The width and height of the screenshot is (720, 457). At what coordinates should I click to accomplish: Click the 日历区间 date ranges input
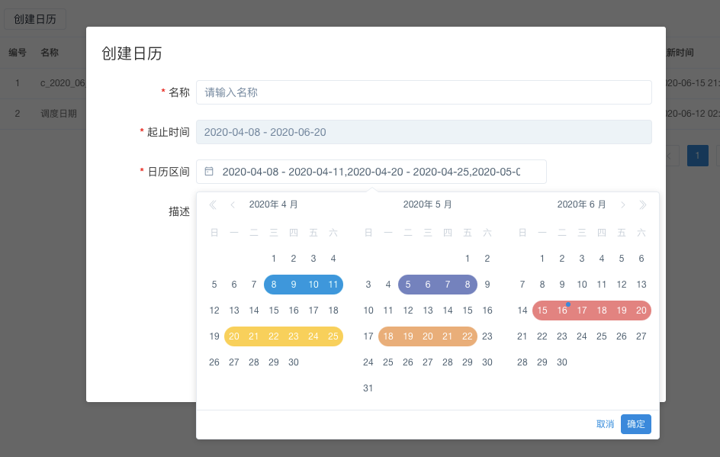point(371,172)
